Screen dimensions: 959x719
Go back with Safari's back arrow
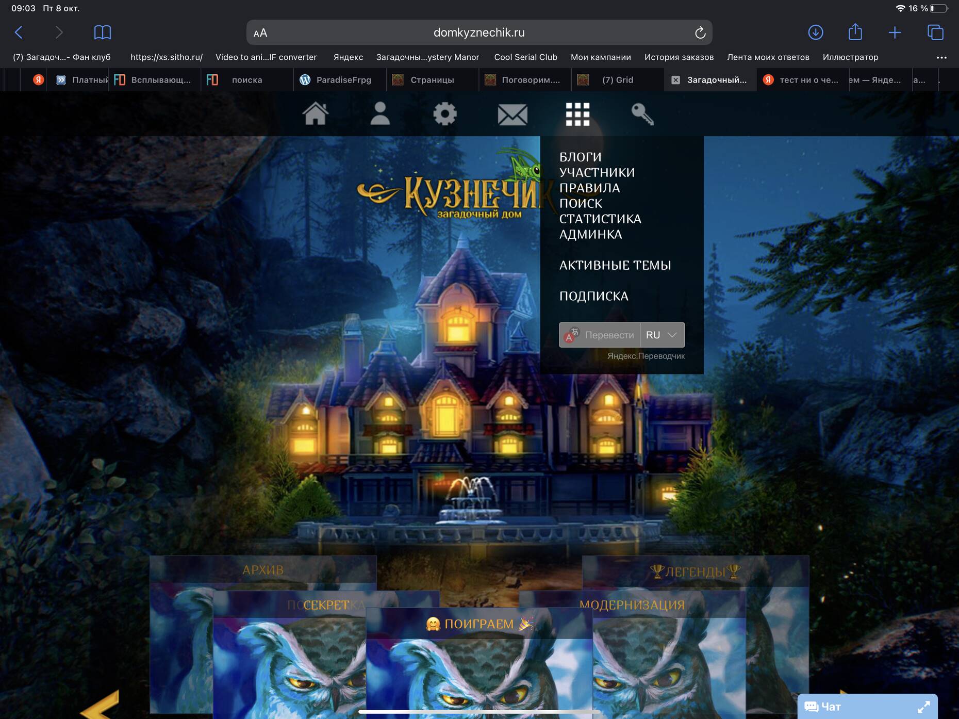click(x=19, y=32)
